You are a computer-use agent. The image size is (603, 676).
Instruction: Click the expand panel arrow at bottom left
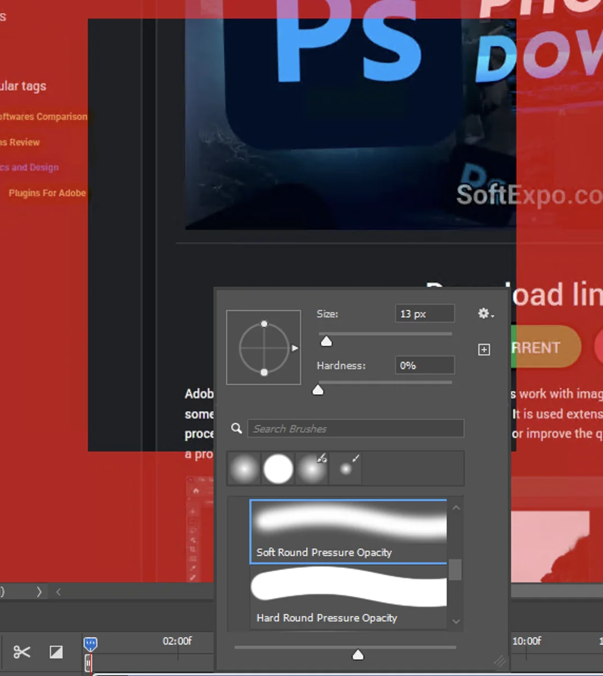click(x=39, y=591)
